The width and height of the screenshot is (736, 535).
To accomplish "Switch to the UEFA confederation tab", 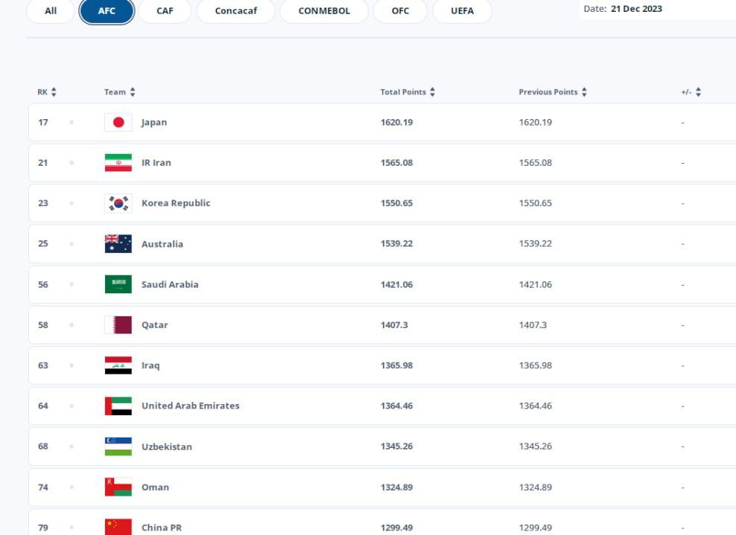I will pyautogui.click(x=462, y=10).
